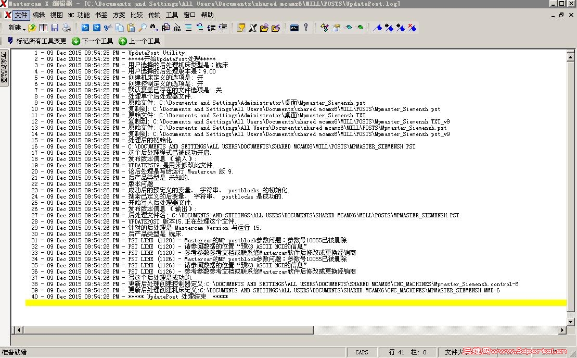This screenshot has height=358, width=577.
Task: Print document with the printer icon
Action: click(x=67, y=28)
